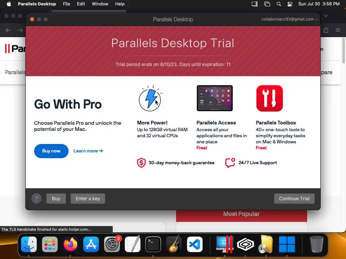Open the browser hamburger menu

338,30
